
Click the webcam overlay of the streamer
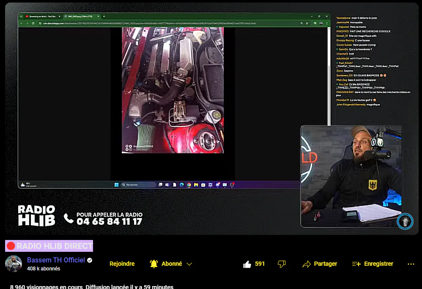point(351,176)
